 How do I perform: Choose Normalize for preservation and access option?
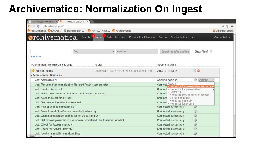(191, 86)
